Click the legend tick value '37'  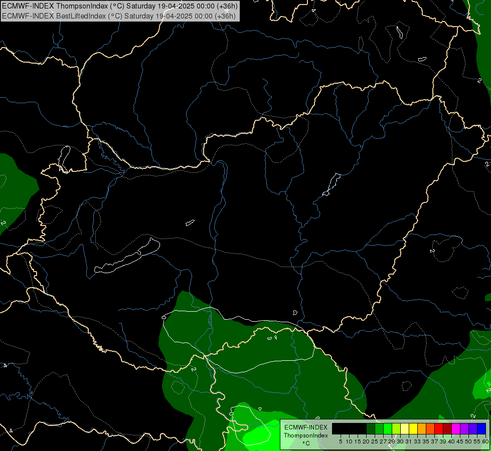(434, 441)
